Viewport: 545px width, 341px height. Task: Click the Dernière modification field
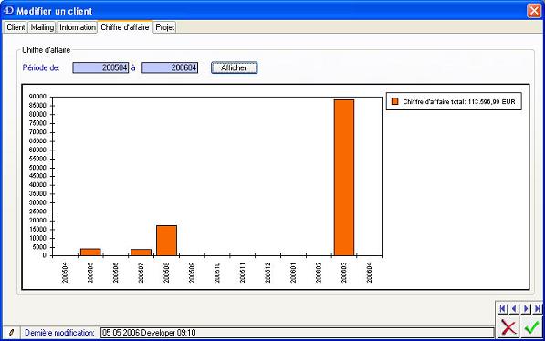(298, 333)
